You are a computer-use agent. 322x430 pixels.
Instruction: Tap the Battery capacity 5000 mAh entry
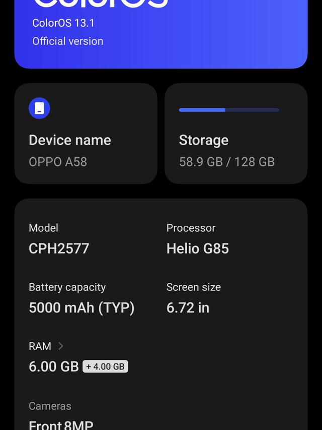82,298
